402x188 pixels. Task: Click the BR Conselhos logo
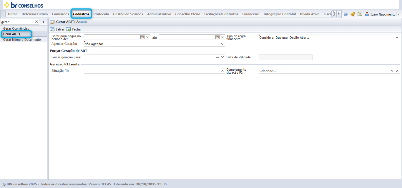[24, 5]
